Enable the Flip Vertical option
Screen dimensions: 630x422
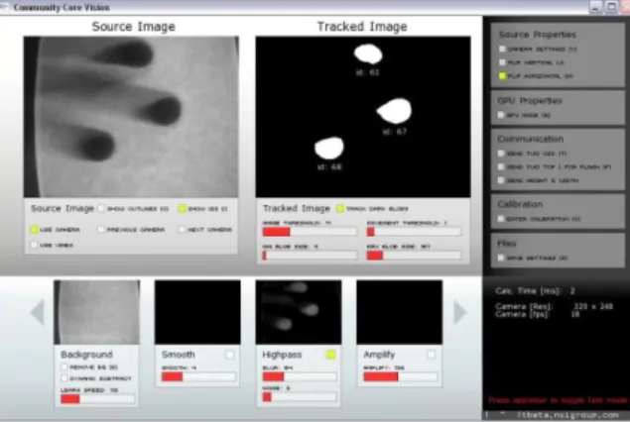[x=502, y=62]
